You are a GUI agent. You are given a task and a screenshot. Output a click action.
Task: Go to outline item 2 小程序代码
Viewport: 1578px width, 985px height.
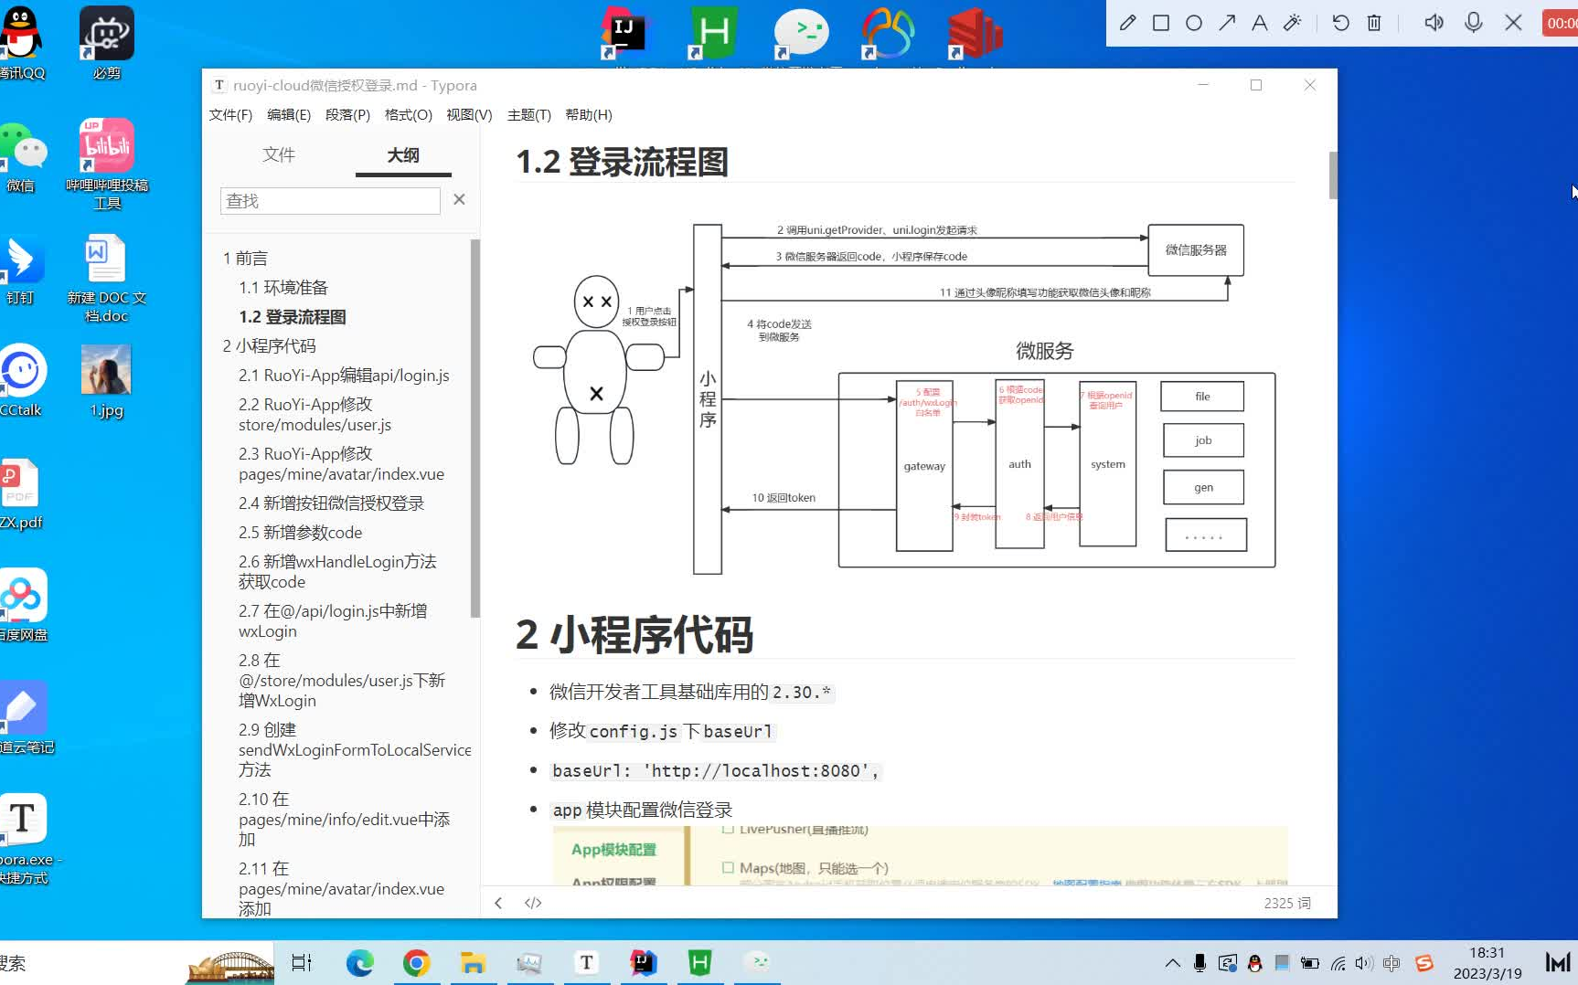pyautogui.click(x=270, y=346)
